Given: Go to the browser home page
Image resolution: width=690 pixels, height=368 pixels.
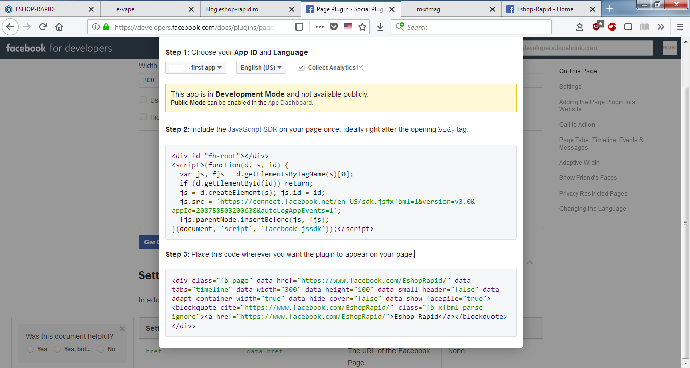Looking at the screenshot, I should pyautogui.click(x=59, y=27).
